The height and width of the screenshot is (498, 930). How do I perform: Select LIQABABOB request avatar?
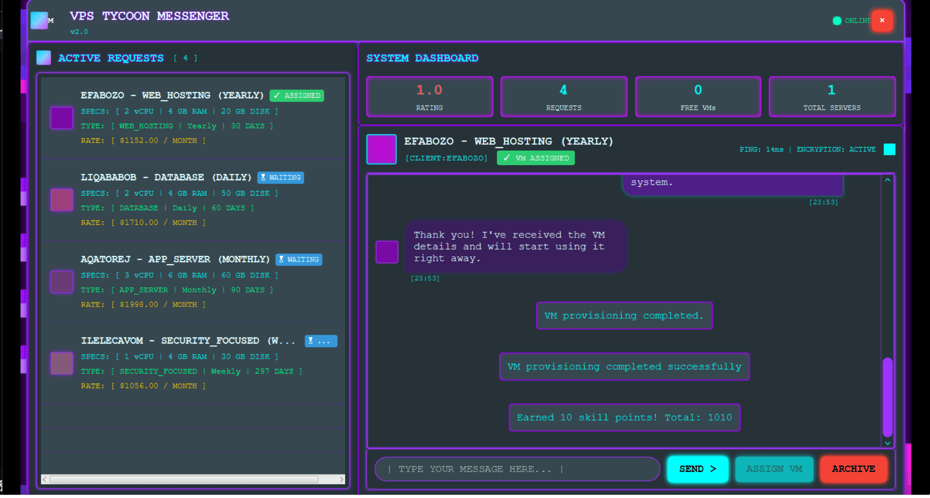point(61,200)
